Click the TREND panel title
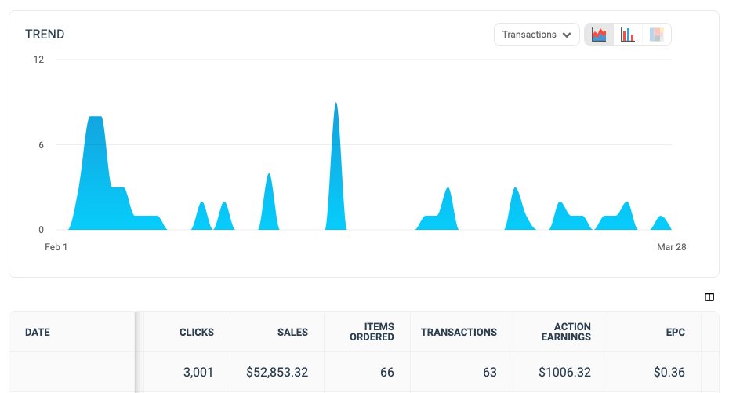 coord(45,35)
